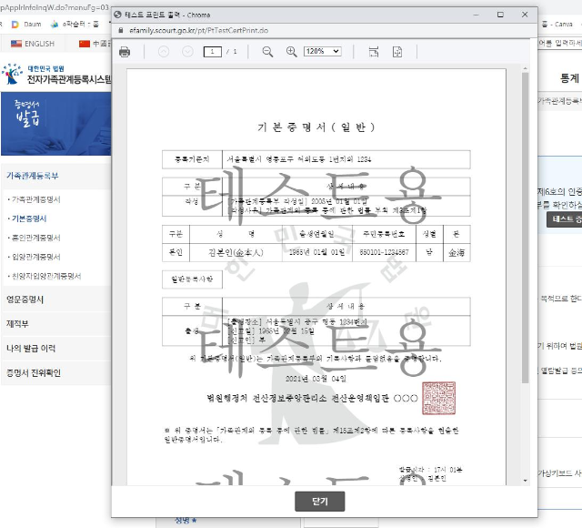
Task: Select 혼인관계증명서 in sidebar
Action: pos(36,238)
